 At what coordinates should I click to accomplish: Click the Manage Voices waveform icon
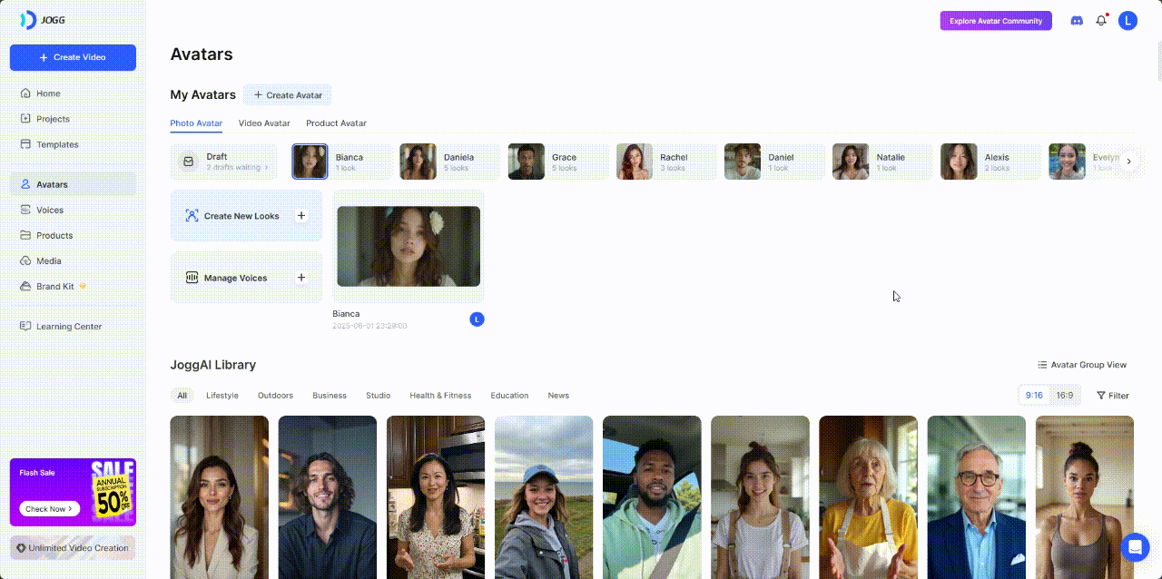coord(192,278)
